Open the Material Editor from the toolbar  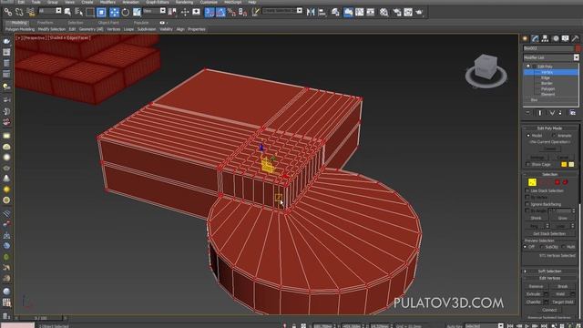coord(384,12)
